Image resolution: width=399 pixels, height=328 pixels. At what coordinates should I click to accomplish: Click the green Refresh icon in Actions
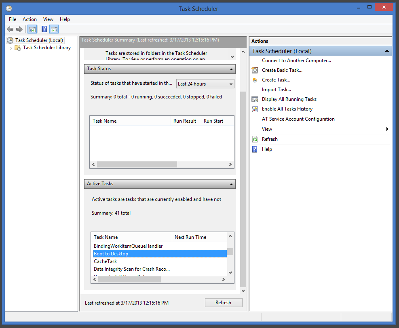(255, 139)
